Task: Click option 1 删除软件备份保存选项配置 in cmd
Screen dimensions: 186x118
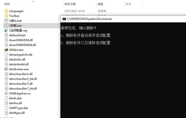Action: (x=86, y=35)
